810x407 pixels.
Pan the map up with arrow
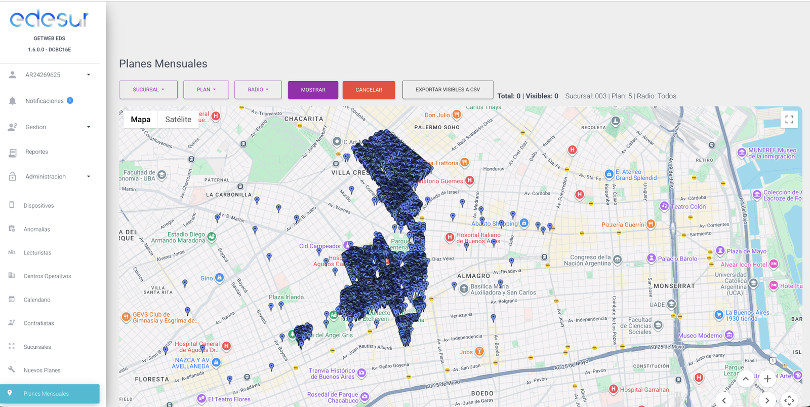746,379
